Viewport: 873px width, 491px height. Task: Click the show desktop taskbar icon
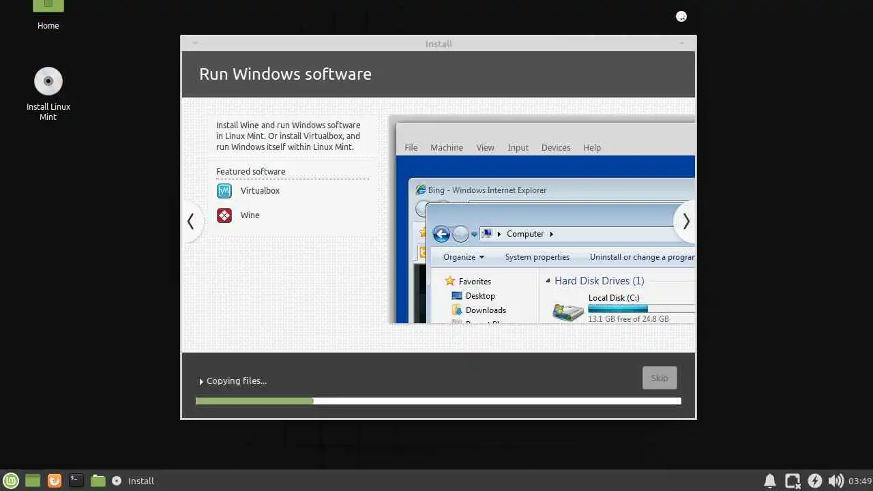click(x=33, y=481)
